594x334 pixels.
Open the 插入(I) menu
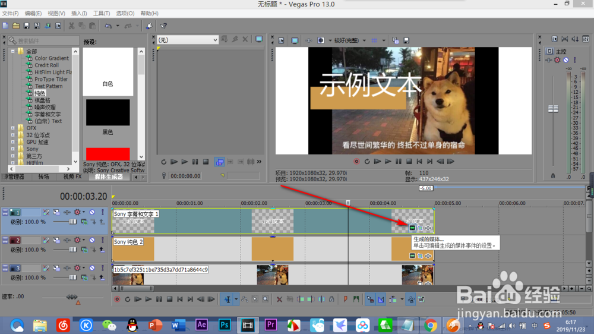click(79, 13)
